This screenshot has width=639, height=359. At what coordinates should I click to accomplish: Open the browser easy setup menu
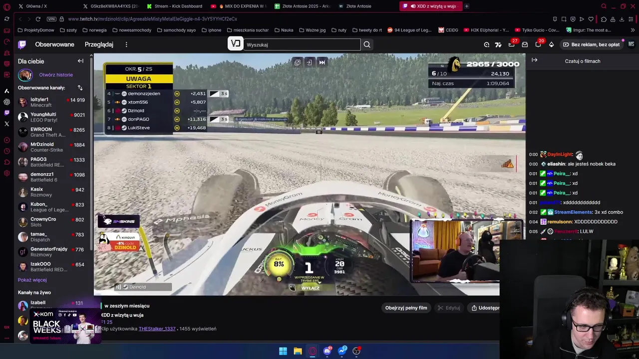(x=631, y=19)
